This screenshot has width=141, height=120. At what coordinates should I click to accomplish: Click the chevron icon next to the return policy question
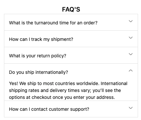[x=131, y=54]
